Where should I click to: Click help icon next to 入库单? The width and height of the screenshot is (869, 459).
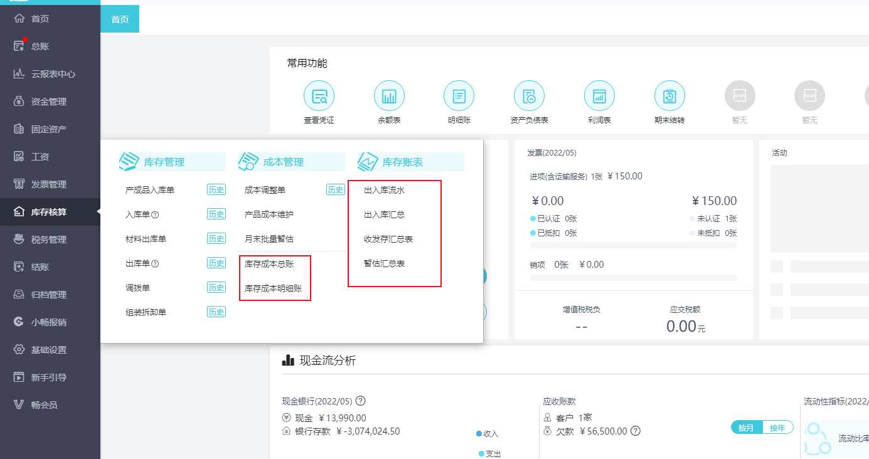coord(155,214)
